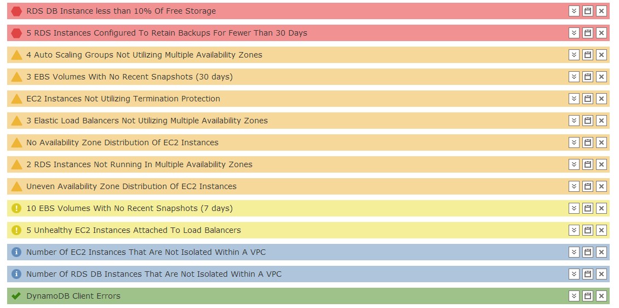Image resolution: width=619 pixels, height=308 pixels.
Task: Dismiss No Availability Zone Distribution alert
Action: click(601, 142)
